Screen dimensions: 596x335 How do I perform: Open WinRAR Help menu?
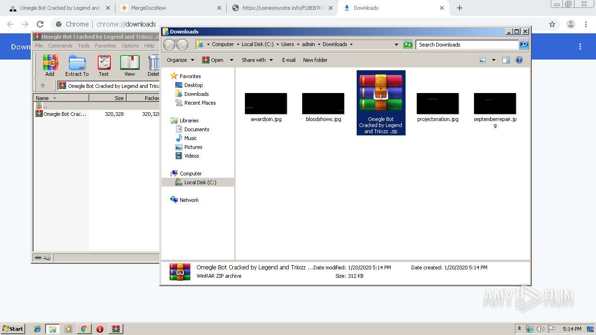pos(149,46)
